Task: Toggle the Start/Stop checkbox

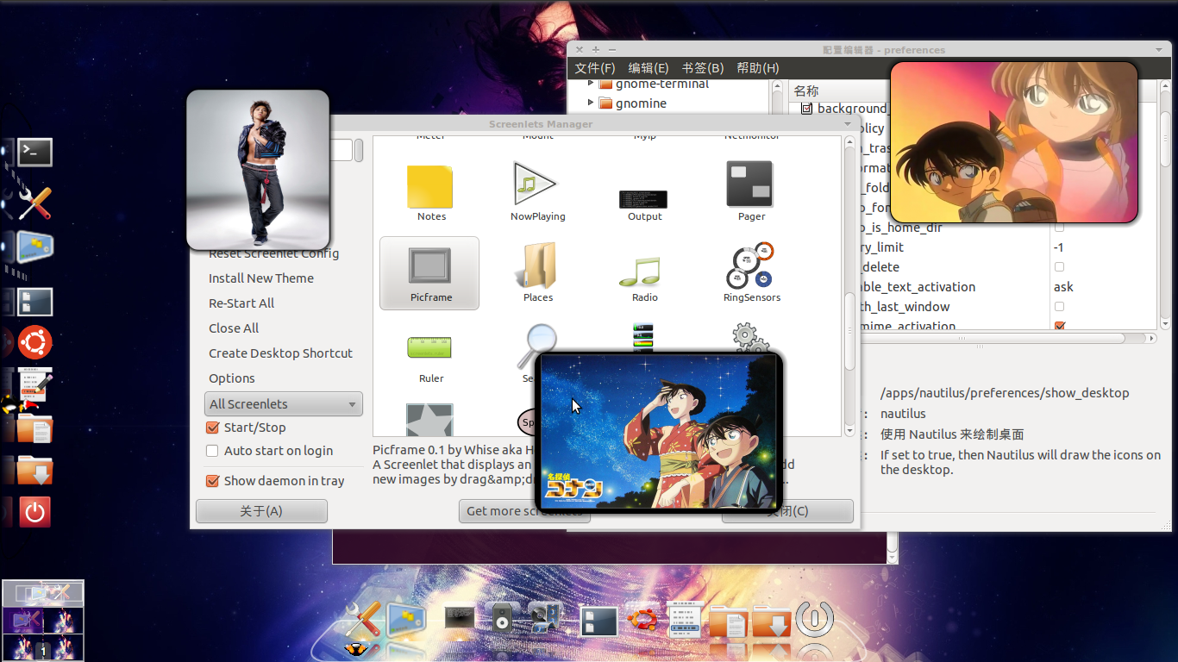Action: click(x=212, y=428)
